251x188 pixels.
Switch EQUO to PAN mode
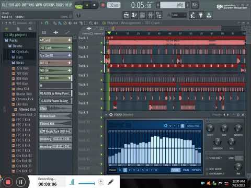click(x=186, y=170)
